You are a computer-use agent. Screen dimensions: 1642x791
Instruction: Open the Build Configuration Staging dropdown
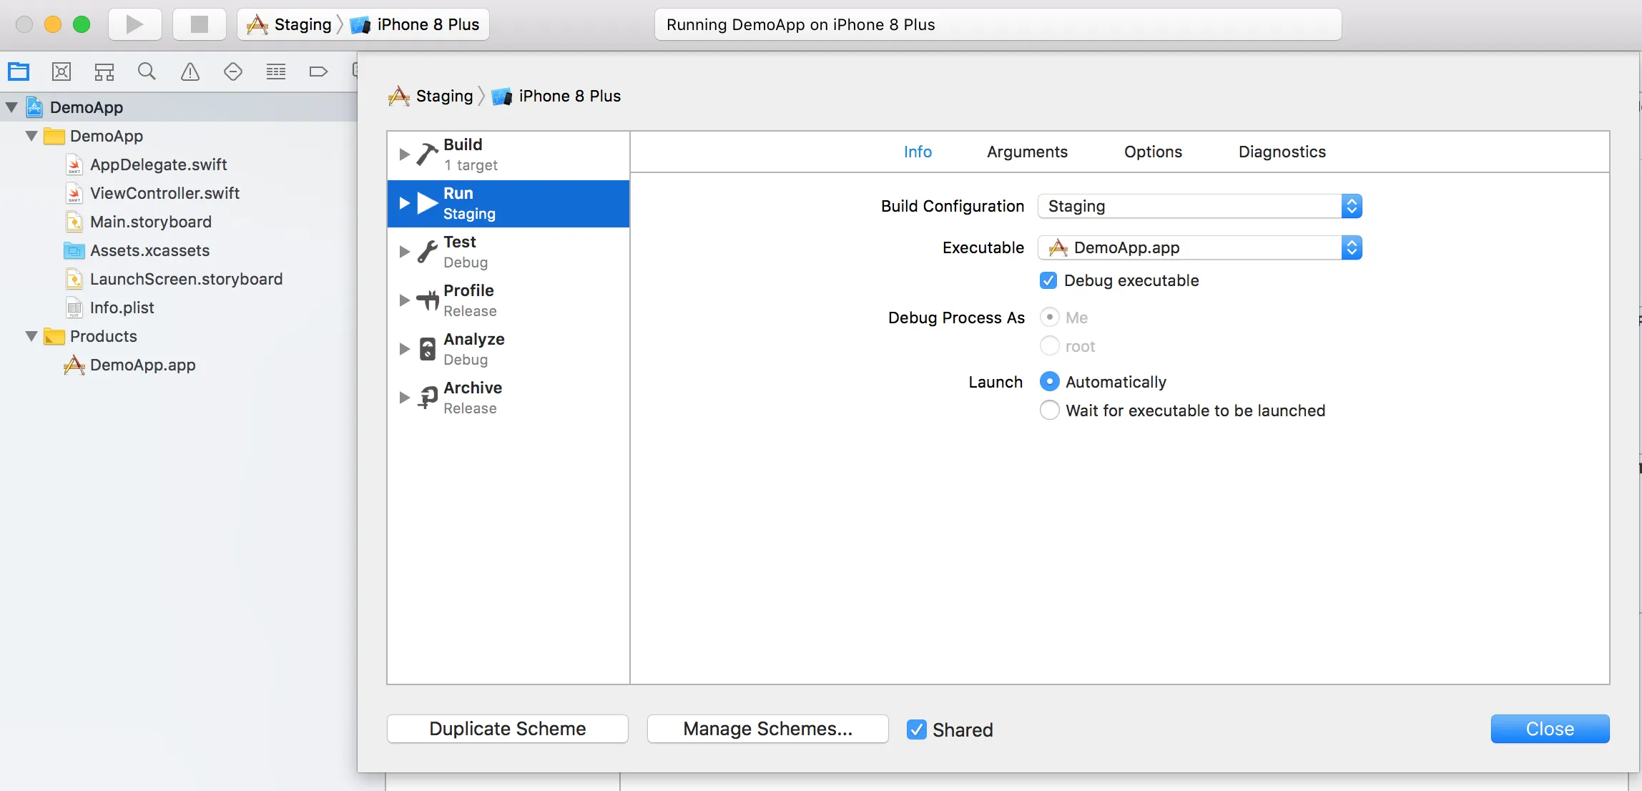click(1200, 207)
